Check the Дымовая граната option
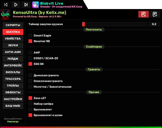This screenshot has width=162, height=128. [x=30, y=75]
